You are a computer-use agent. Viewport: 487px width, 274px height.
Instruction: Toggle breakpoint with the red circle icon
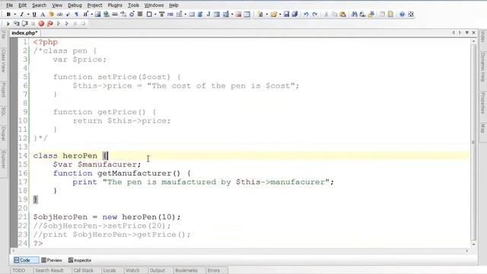[x=41, y=24]
